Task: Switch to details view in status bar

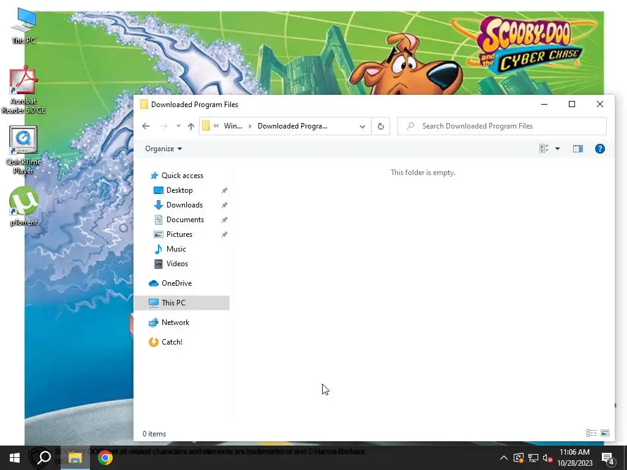Action: tap(591, 433)
